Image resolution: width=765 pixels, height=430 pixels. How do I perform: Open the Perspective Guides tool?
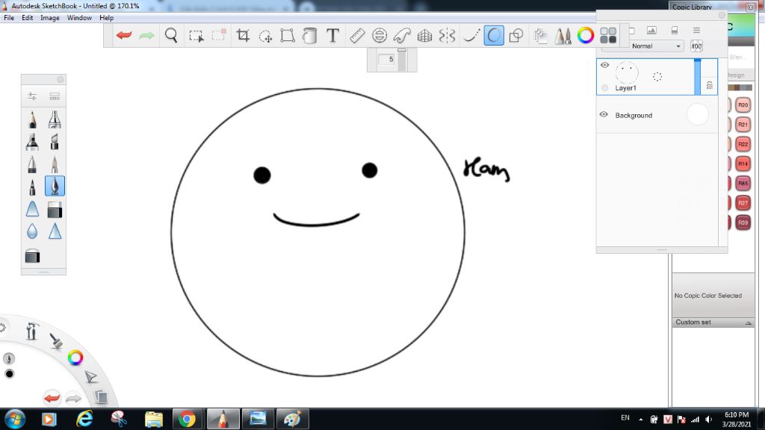(424, 35)
